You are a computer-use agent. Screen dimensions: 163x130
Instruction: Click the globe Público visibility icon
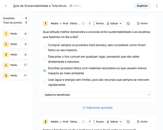71,6
